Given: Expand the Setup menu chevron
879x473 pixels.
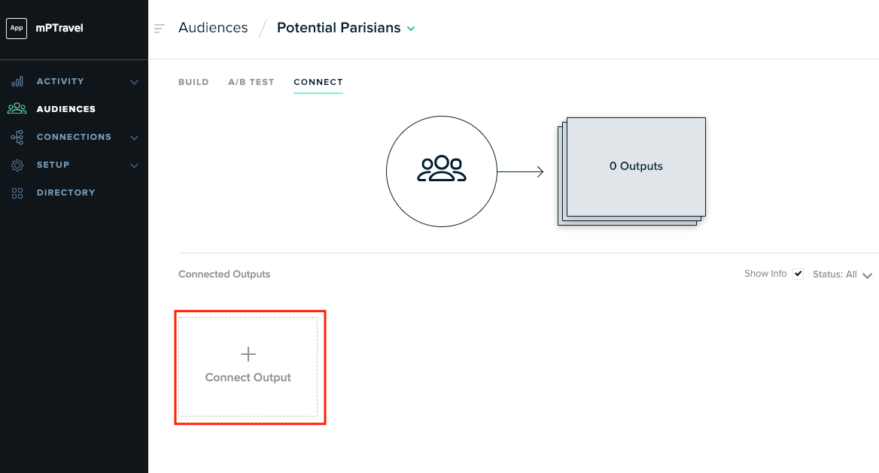Looking at the screenshot, I should [134, 165].
